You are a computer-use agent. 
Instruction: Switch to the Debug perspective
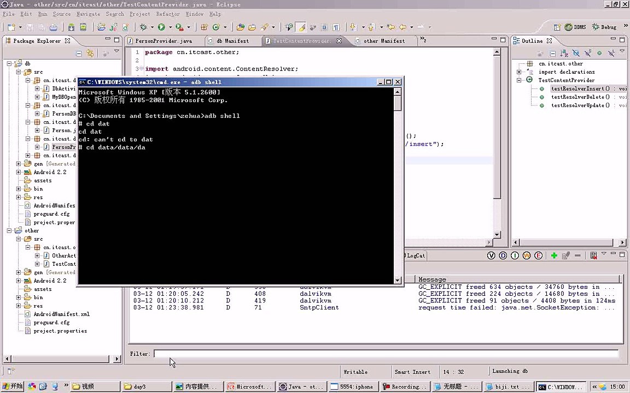pos(604,27)
